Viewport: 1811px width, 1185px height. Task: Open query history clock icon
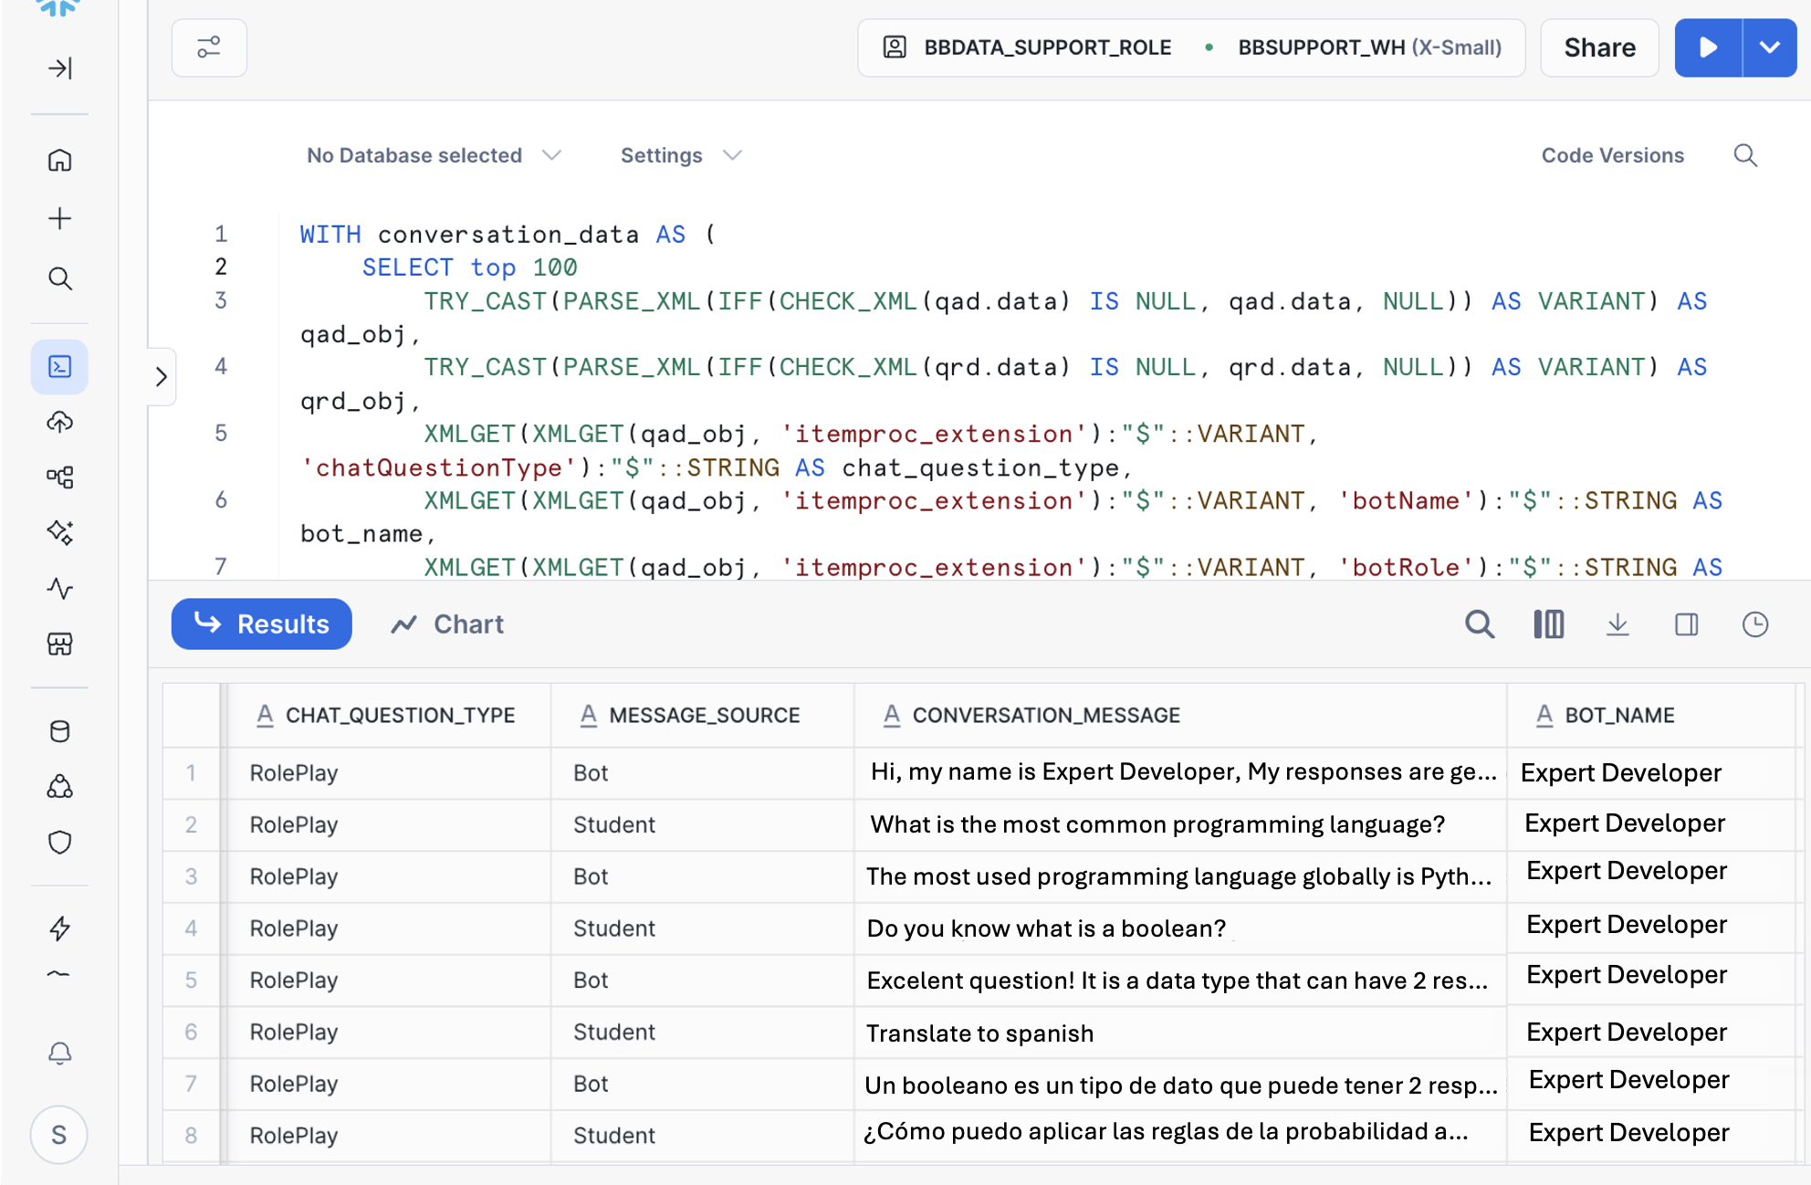click(x=1754, y=624)
